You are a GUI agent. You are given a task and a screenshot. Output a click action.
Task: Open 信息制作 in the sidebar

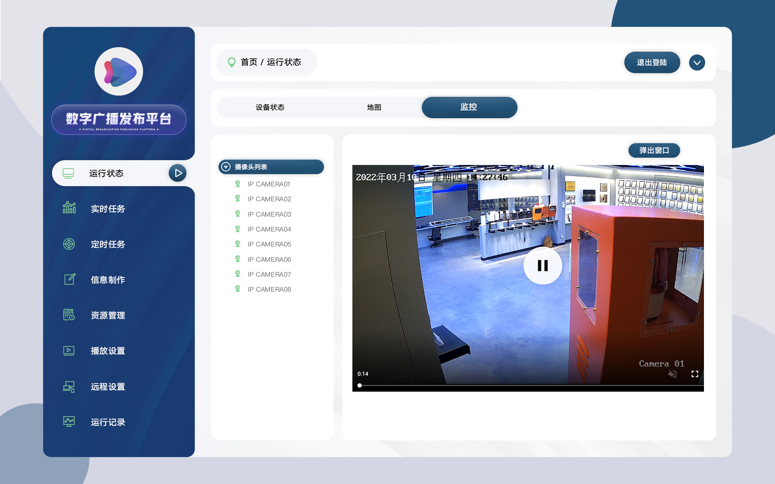pos(108,280)
